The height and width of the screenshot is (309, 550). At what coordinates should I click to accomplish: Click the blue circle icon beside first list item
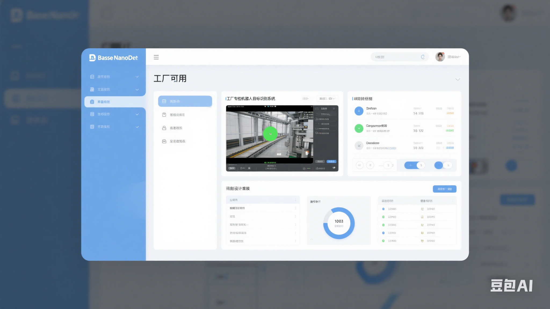click(359, 111)
